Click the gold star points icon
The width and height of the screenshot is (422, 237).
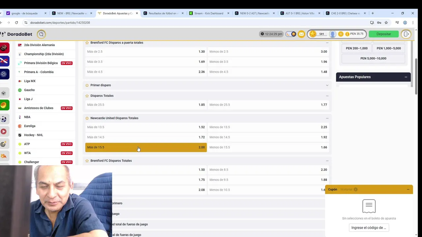(x=313, y=34)
